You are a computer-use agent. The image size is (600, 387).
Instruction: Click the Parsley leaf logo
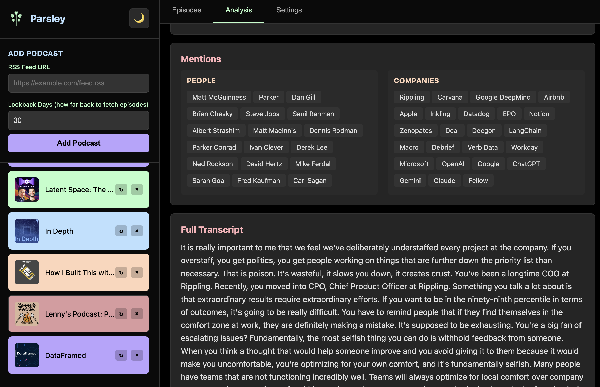(x=16, y=18)
